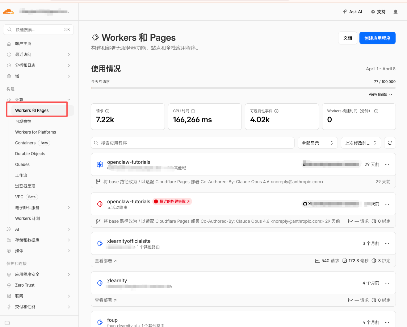This screenshot has height=327, width=407.
Task: Open the 支持 support menu
Action: [378, 12]
